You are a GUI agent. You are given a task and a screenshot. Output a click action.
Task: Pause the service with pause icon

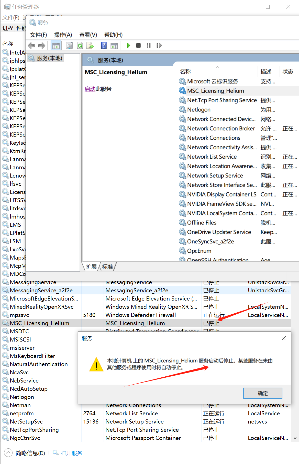(x=149, y=46)
